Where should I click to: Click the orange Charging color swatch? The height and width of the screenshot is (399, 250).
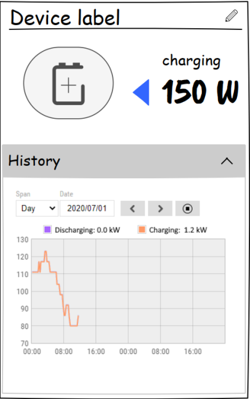[142, 230]
